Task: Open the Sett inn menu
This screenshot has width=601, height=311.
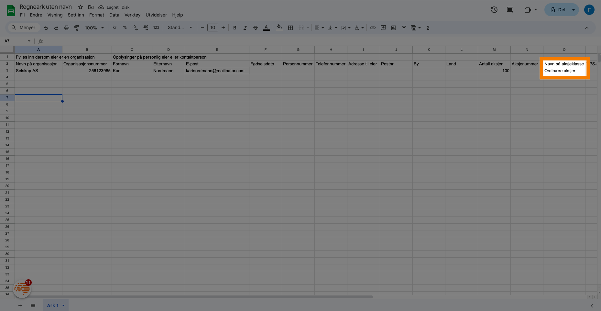Action: tap(76, 15)
